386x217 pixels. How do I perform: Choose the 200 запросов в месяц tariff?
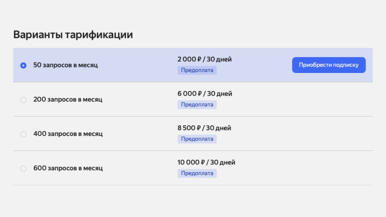pyautogui.click(x=23, y=100)
